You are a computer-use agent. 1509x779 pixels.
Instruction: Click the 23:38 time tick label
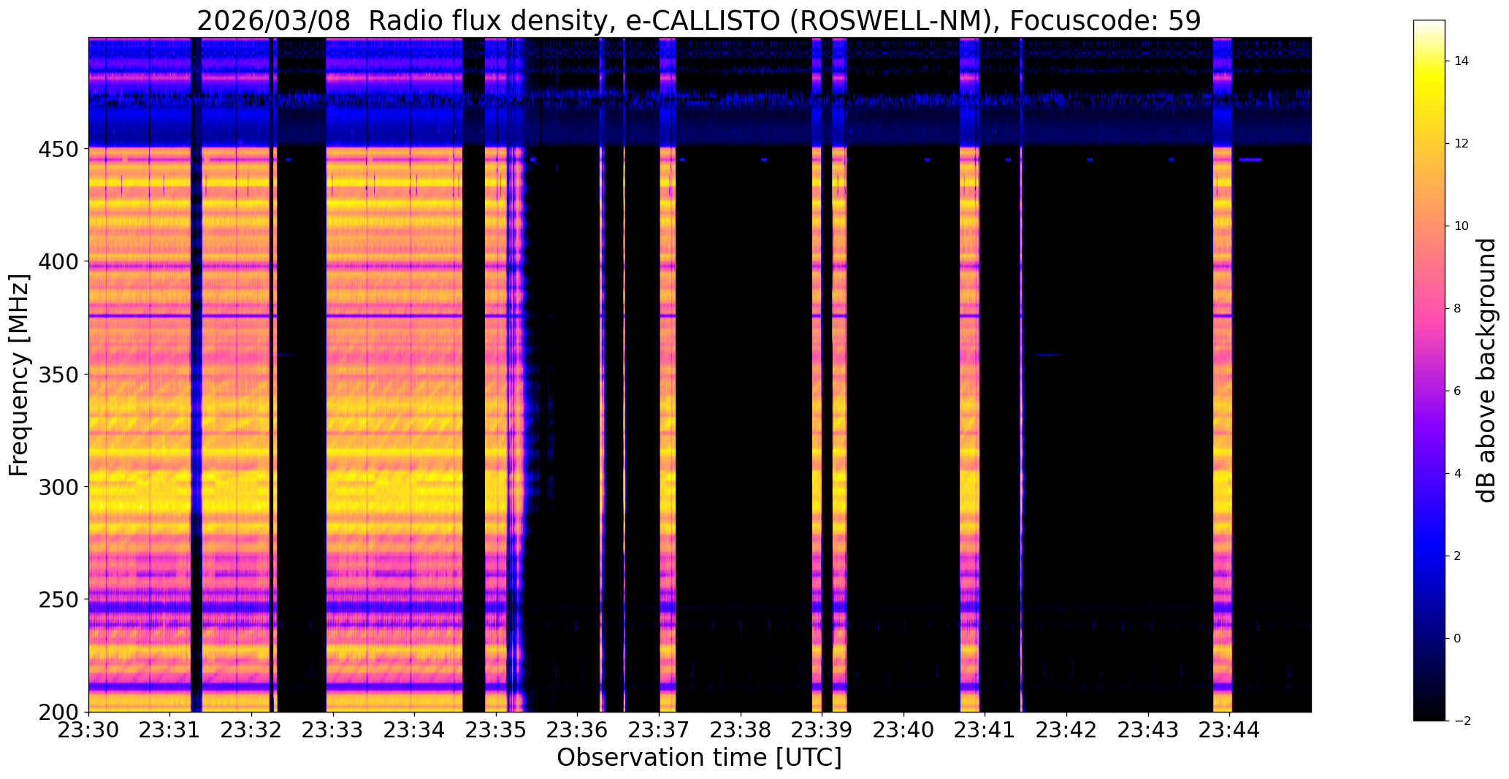741,730
